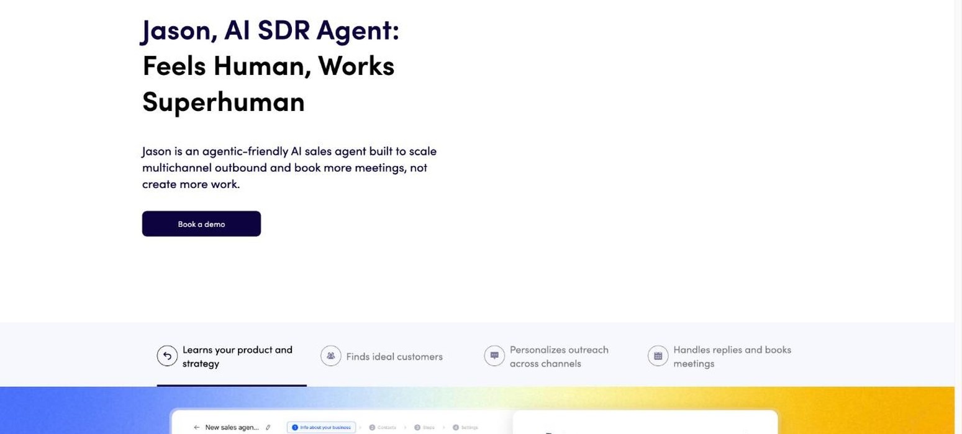This screenshot has width=962, height=434.
Task: Click the paragraph starting Jason is an agentic-friendly
Action: click(x=289, y=167)
